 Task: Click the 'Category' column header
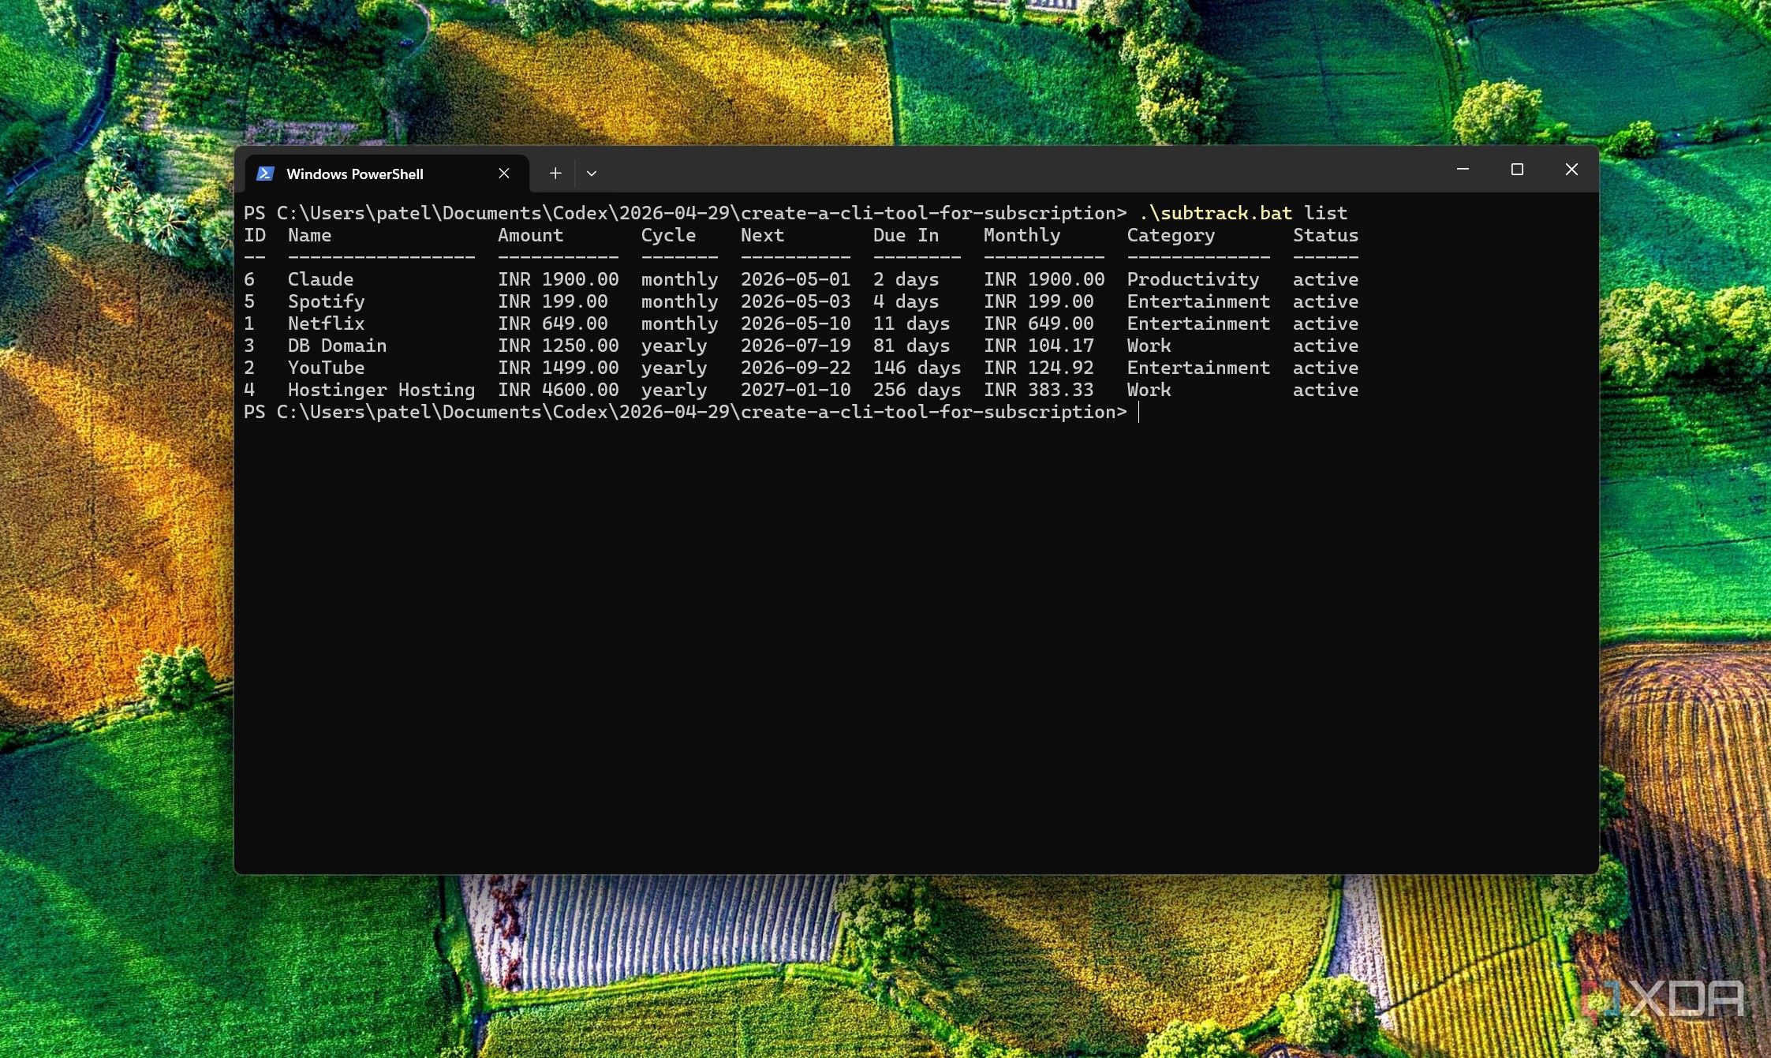tap(1171, 235)
